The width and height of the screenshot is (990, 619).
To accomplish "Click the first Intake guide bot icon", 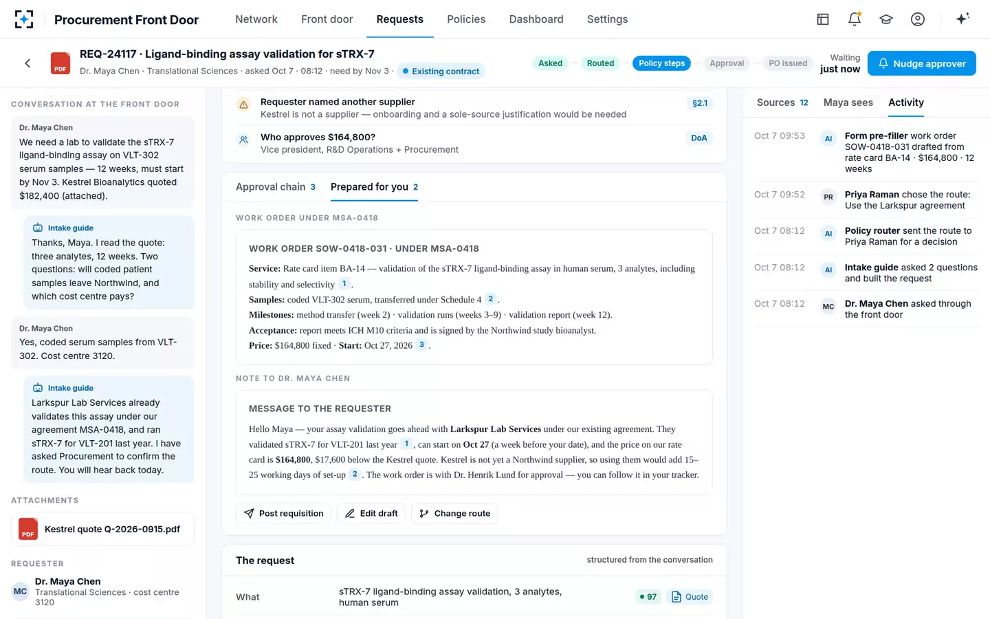I will (x=38, y=228).
